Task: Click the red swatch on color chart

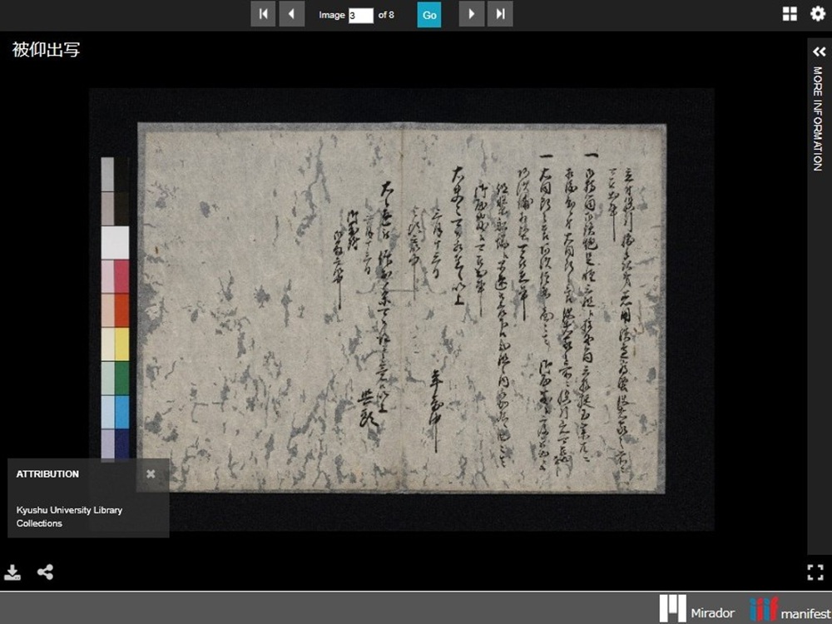Action: tap(121, 310)
